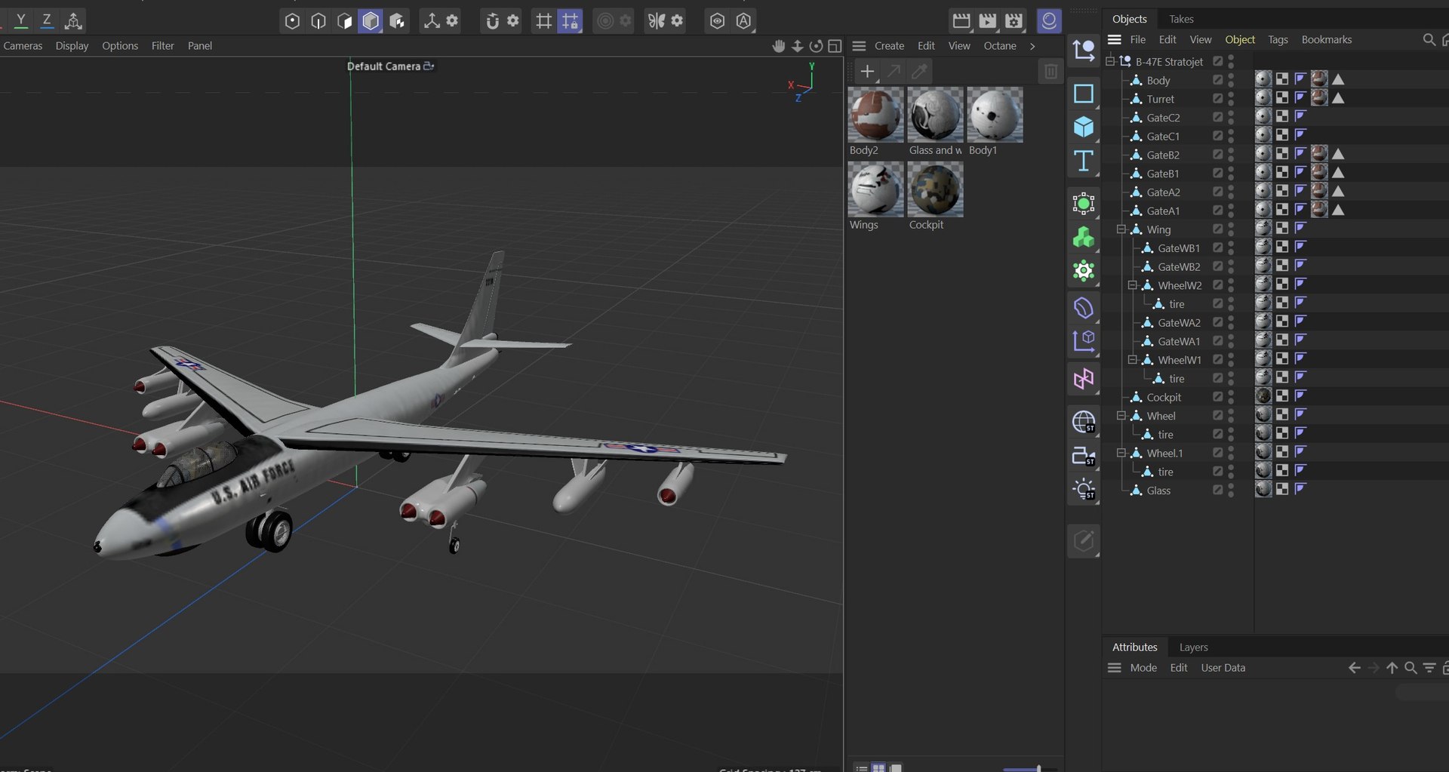Viewport: 1449px width, 772px height.
Task: Click the Cube primitive icon in side palette
Action: pos(1084,127)
